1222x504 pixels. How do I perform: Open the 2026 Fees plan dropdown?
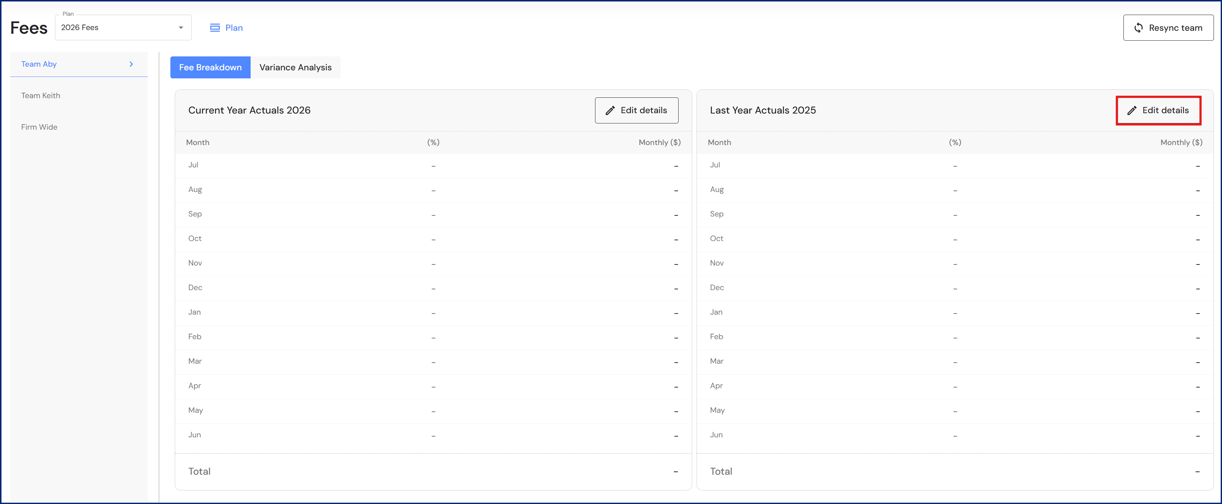122,27
